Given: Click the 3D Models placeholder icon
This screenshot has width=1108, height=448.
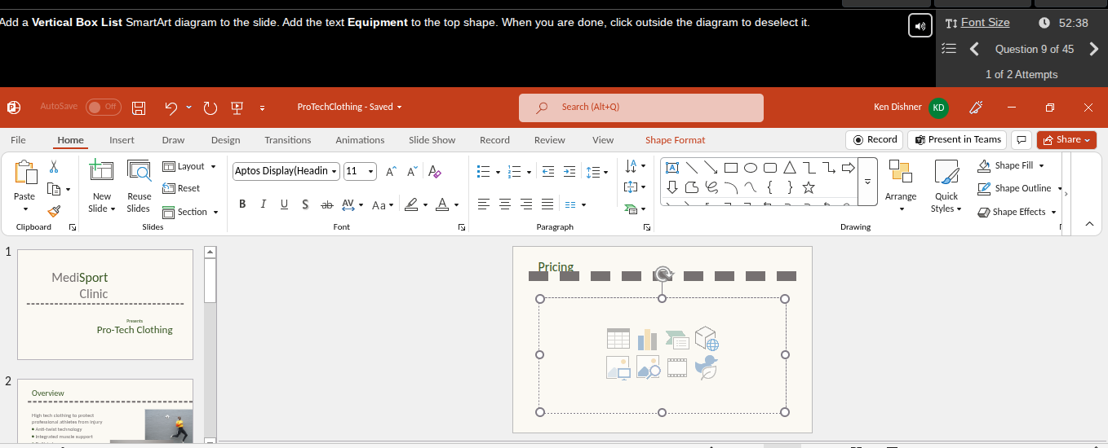Looking at the screenshot, I should pyautogui.click(x=707, y=339).
